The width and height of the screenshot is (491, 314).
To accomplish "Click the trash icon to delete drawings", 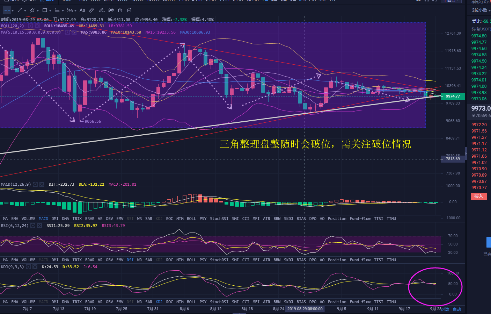I will [x=129, y=10].
